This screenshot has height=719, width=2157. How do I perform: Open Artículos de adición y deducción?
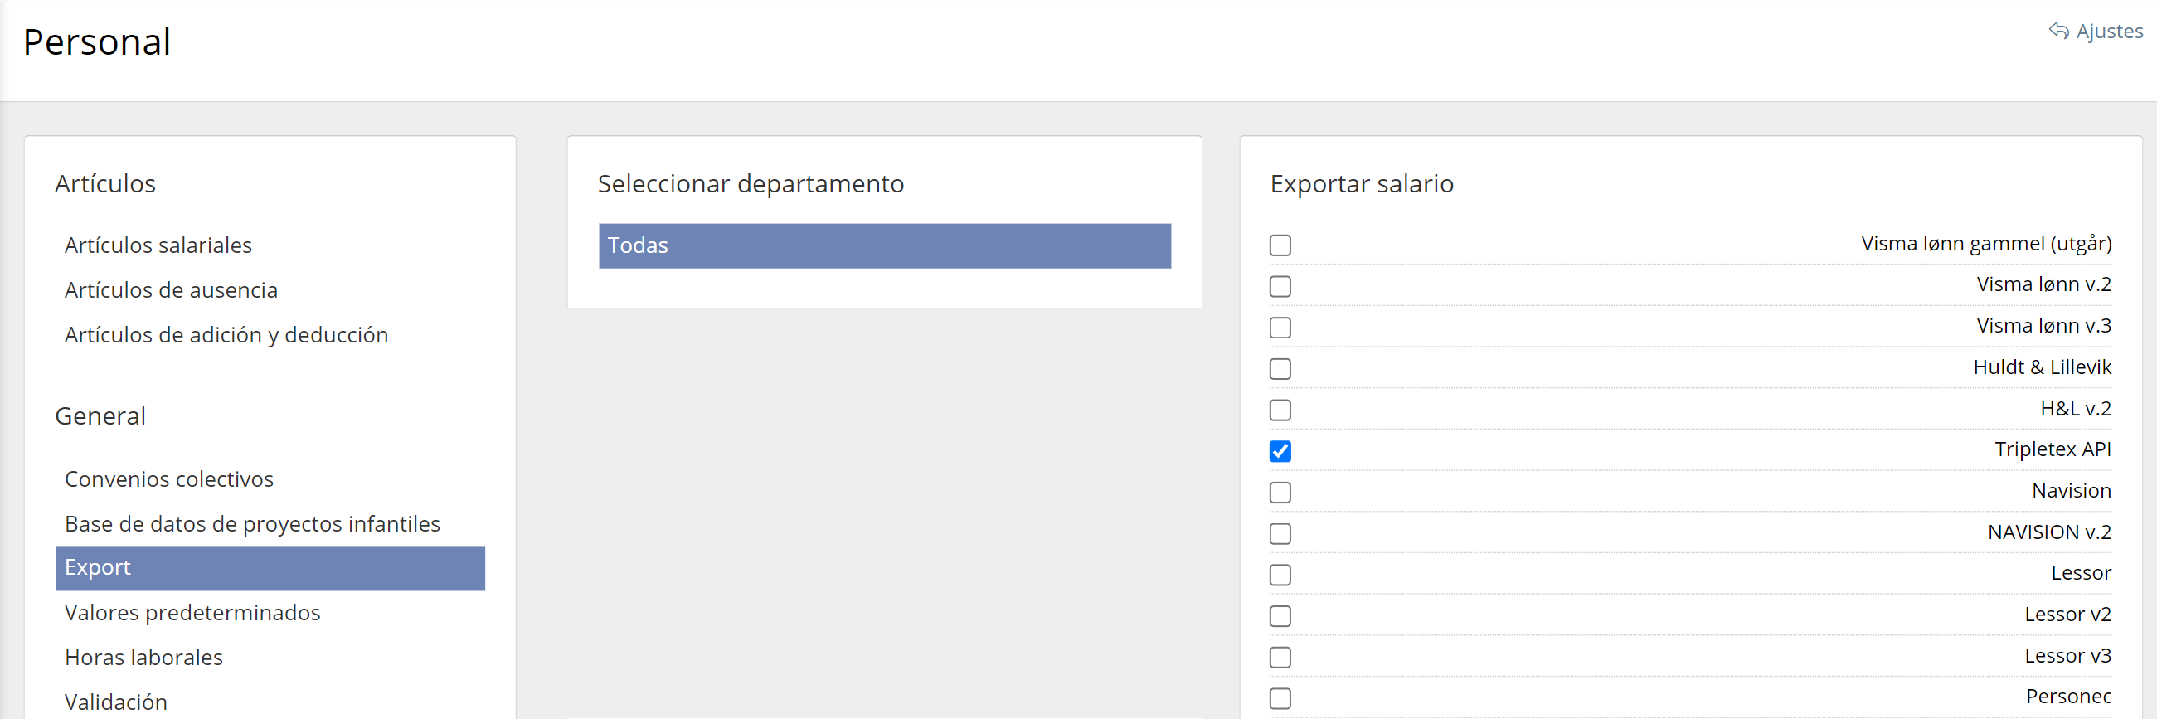coord(226,335)
